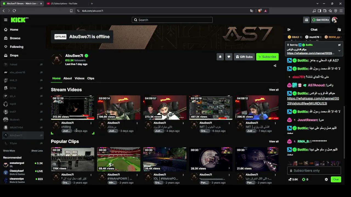Click the KICK logo
This screenshot has height=197, width=351.
(x=19, y=20)
